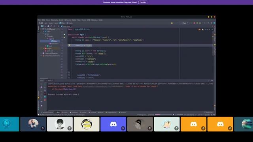This screenshot has height=142, width=253.
Task: Run the Main class from the gutter arrow
Action: 64,34
